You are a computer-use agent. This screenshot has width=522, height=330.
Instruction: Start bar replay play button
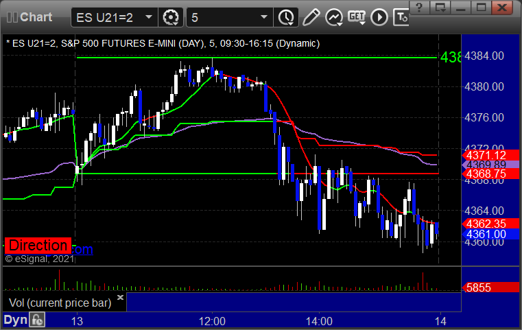(379, 17)
